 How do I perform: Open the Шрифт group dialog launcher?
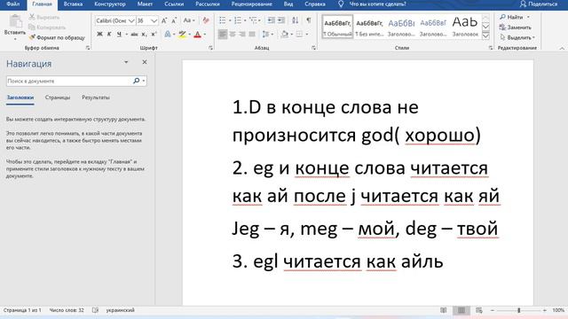210,48
